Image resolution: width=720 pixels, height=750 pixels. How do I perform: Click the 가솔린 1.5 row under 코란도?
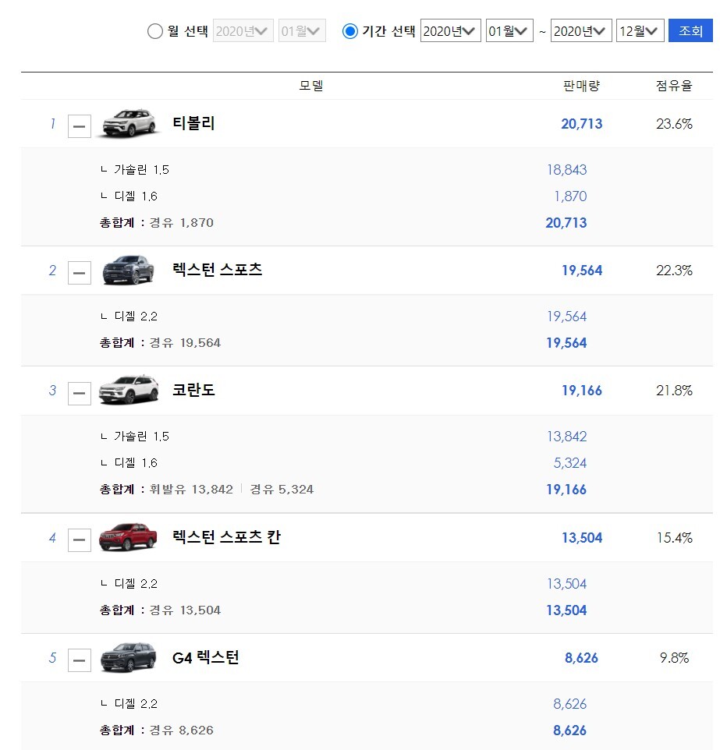[135, 437]
